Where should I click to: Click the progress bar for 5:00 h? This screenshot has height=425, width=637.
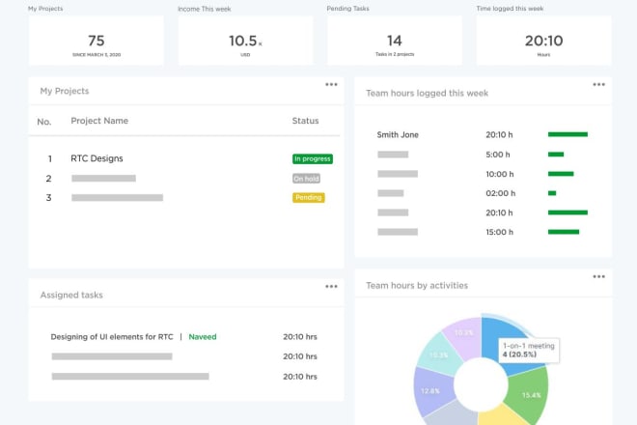pyautogui.click(x=556, y=155)
